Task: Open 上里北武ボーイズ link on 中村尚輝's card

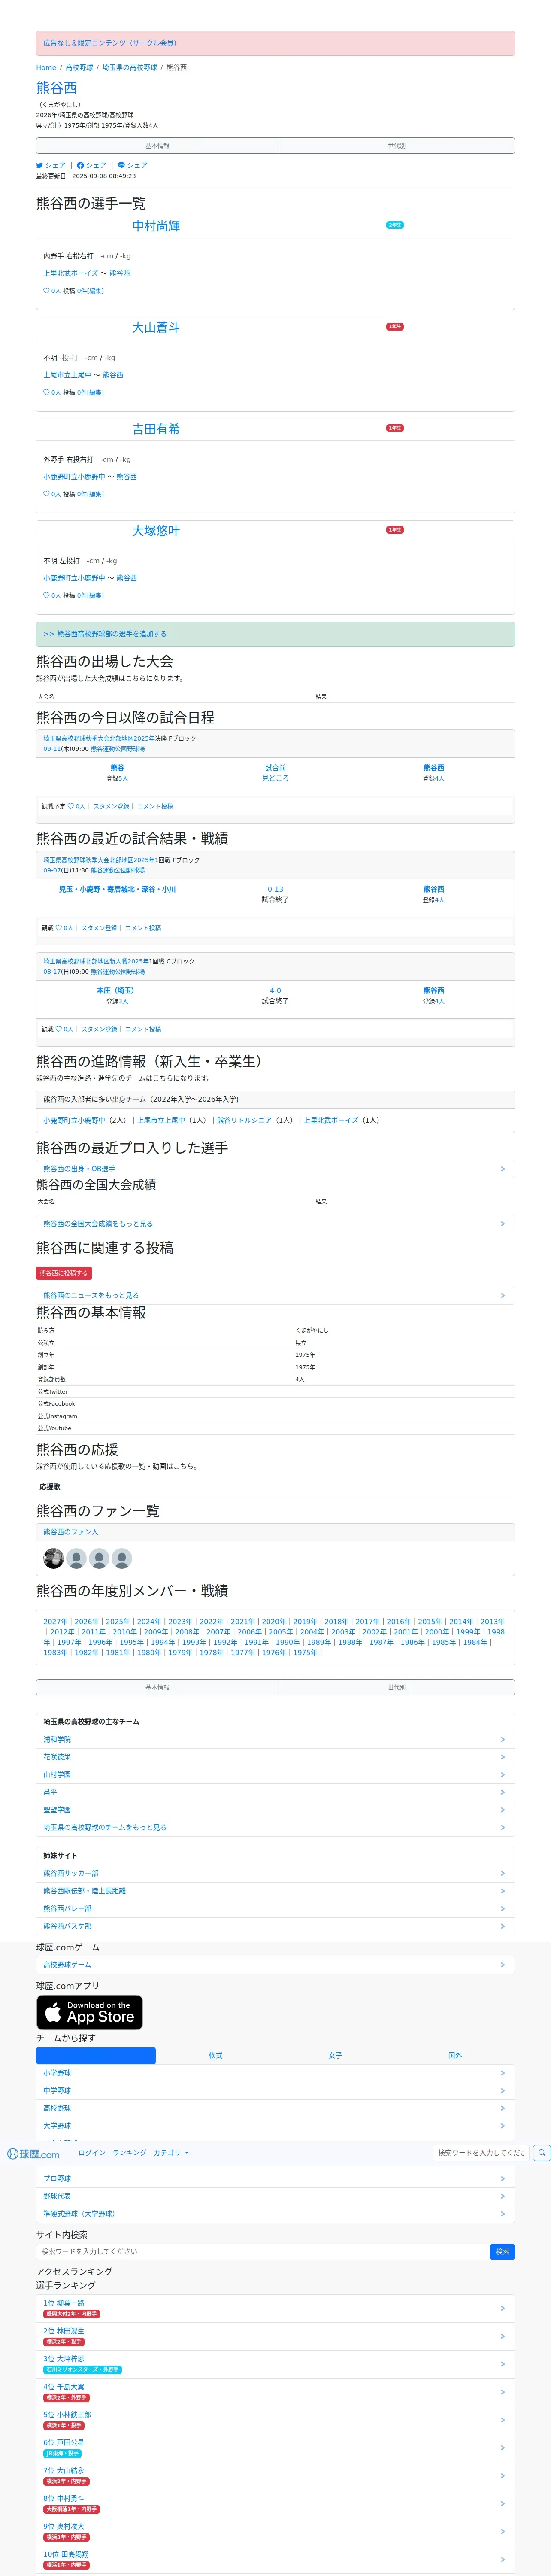Action: 71,273
